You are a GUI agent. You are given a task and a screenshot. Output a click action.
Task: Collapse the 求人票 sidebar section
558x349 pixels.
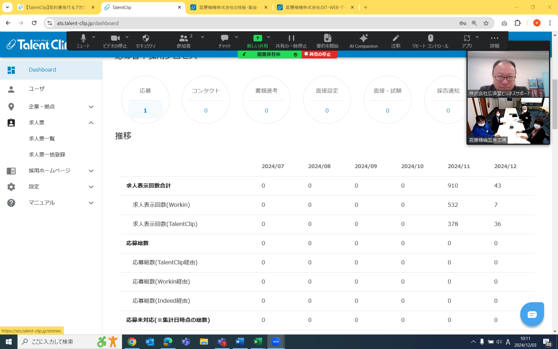[91, 123]
